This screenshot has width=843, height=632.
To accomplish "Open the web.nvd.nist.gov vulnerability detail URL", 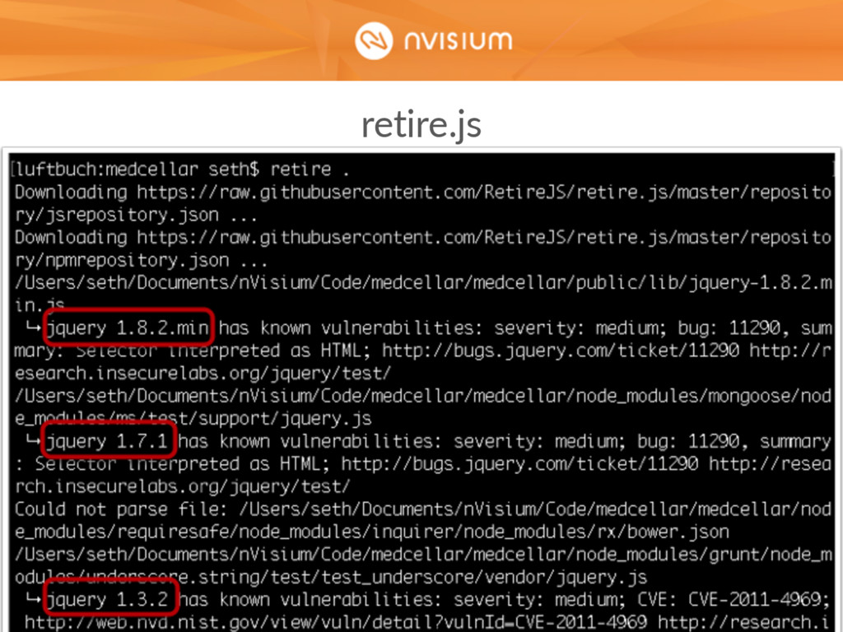I will (336, 622).
